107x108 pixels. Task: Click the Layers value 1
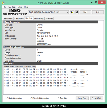tap(37, 50)
